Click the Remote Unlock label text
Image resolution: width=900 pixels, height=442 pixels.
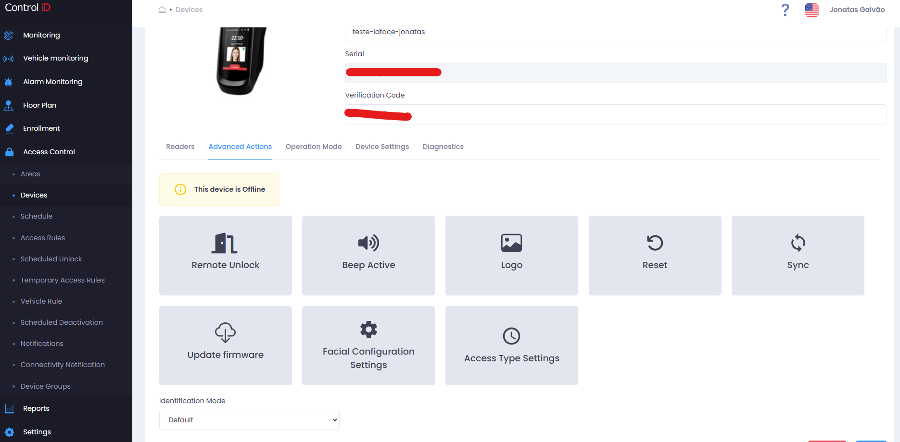point(225,265)
